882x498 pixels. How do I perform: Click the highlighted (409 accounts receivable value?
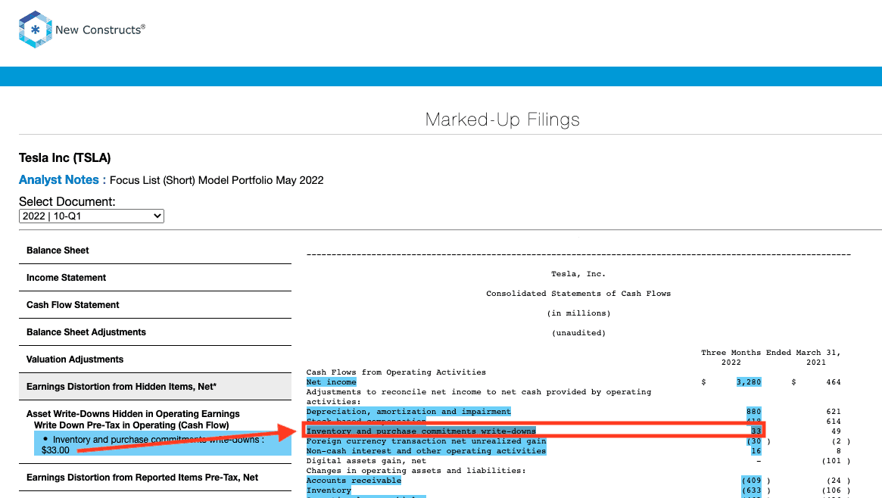[x=752, y=481]
